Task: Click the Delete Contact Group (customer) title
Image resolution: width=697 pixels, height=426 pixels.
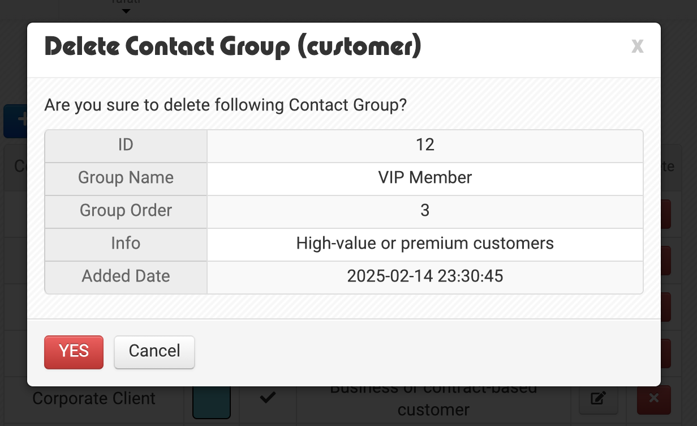Action: [233, 46]
